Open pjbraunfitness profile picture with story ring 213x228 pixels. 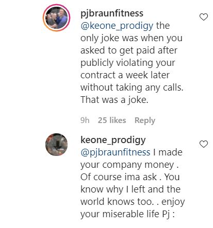pyautogui.click(x=56, y=18)
